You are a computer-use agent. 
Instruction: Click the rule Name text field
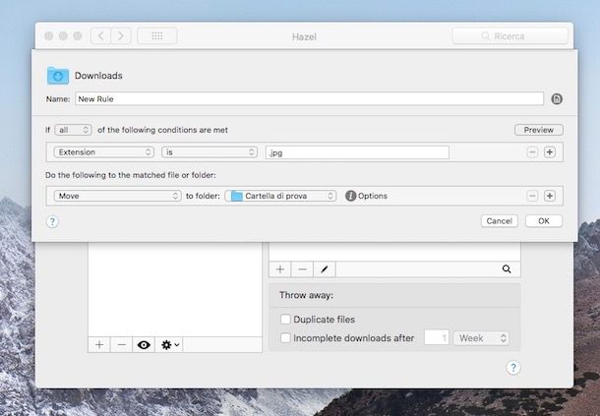(x=309, y=99)
